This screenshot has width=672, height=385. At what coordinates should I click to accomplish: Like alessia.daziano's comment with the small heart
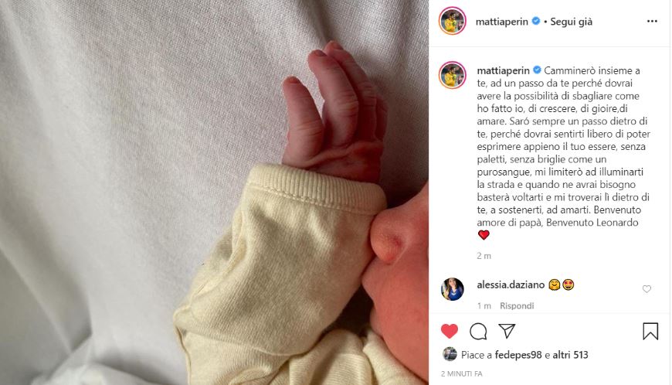coord(647,289)
